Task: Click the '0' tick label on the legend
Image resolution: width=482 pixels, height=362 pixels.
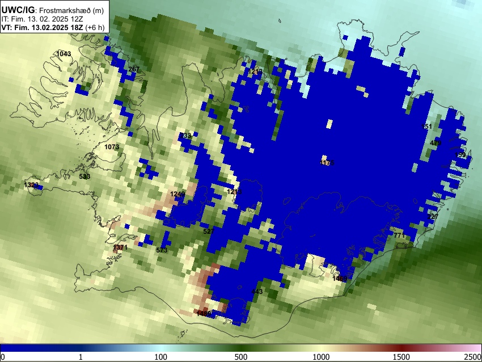Action: coord(3,357)
